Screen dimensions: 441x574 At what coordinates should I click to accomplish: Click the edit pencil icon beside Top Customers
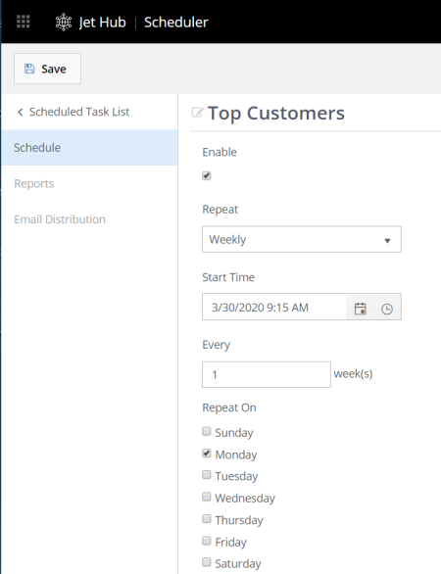(197, 113)
